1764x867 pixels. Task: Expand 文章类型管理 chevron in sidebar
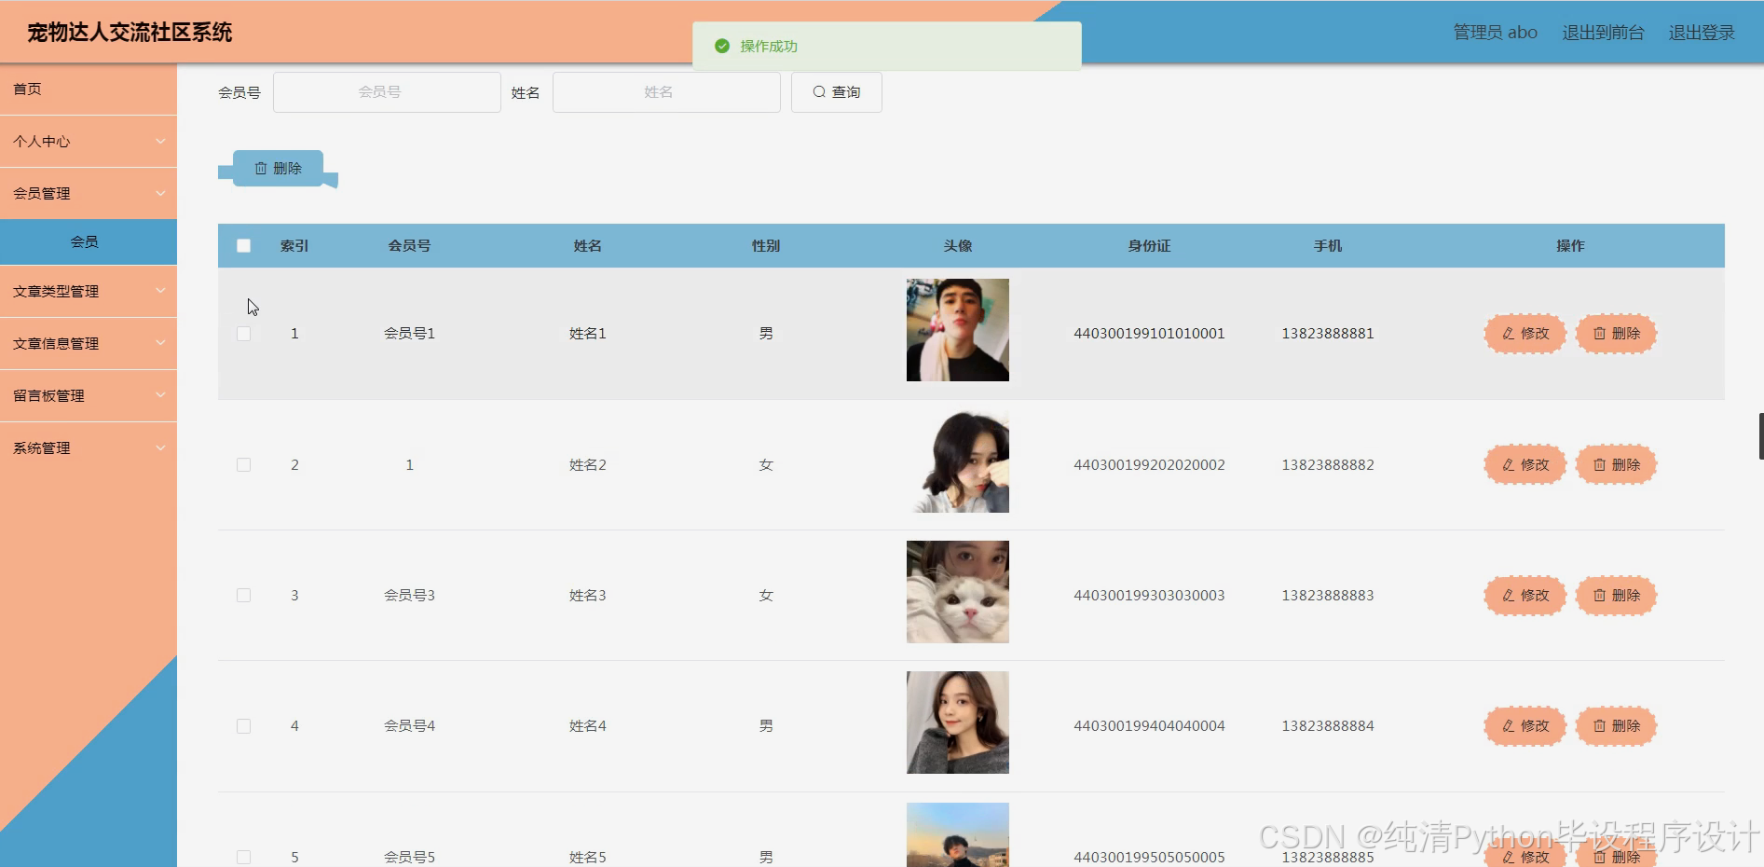pyautogui.click(x=160, y=292)
